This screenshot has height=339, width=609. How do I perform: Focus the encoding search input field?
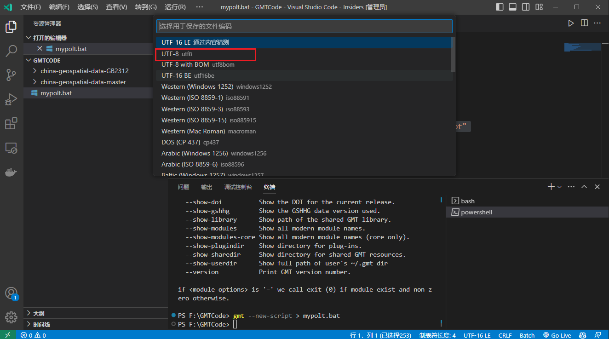pyautogui.click(x=304, y=26)
